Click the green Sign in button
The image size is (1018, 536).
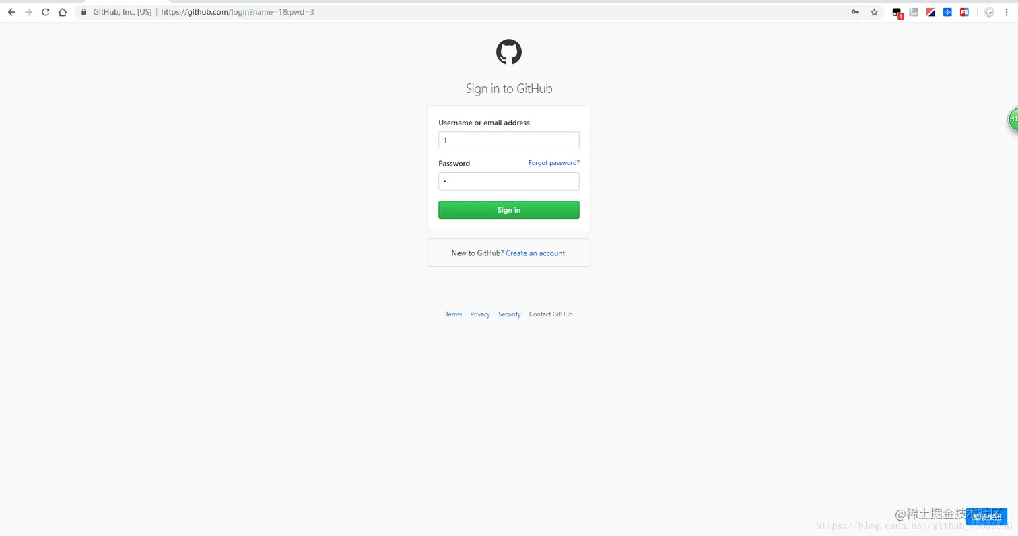(x=509, y=210)
